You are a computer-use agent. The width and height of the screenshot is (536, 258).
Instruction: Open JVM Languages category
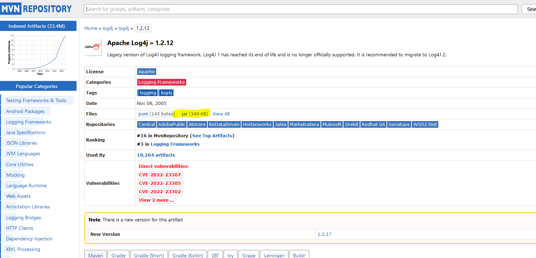click(23, 153)
